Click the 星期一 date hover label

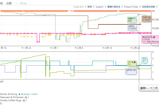(149, 88)
